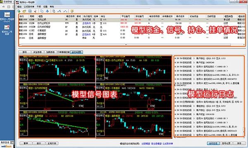248x148 pixels.
Task: Click the red tool icon beside the save disk
Action: (x=35, y=11)
